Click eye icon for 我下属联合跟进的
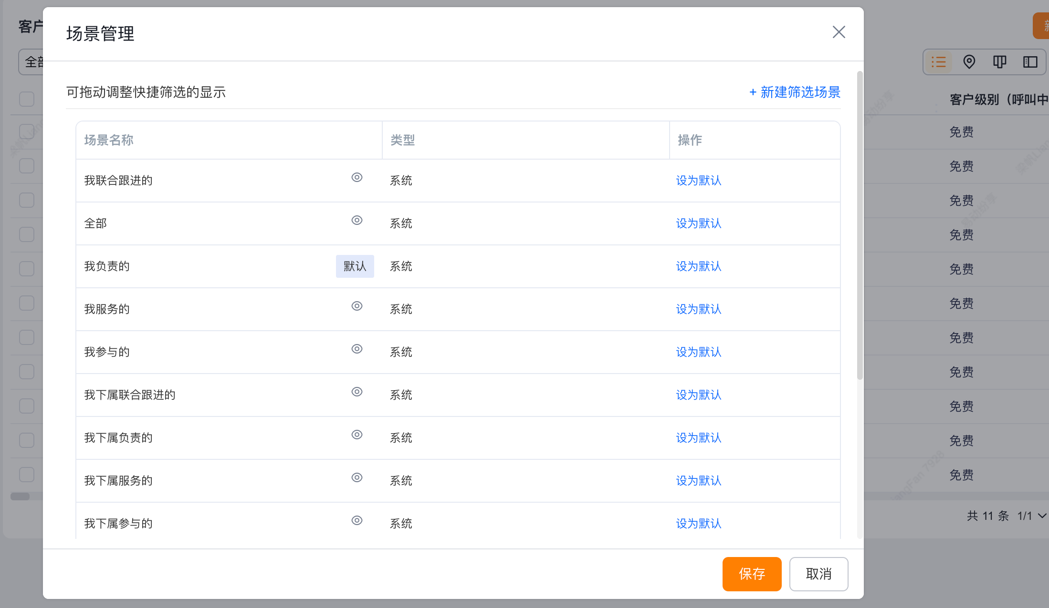Viewport: 1049px width, 608px height. pos(357,392)
